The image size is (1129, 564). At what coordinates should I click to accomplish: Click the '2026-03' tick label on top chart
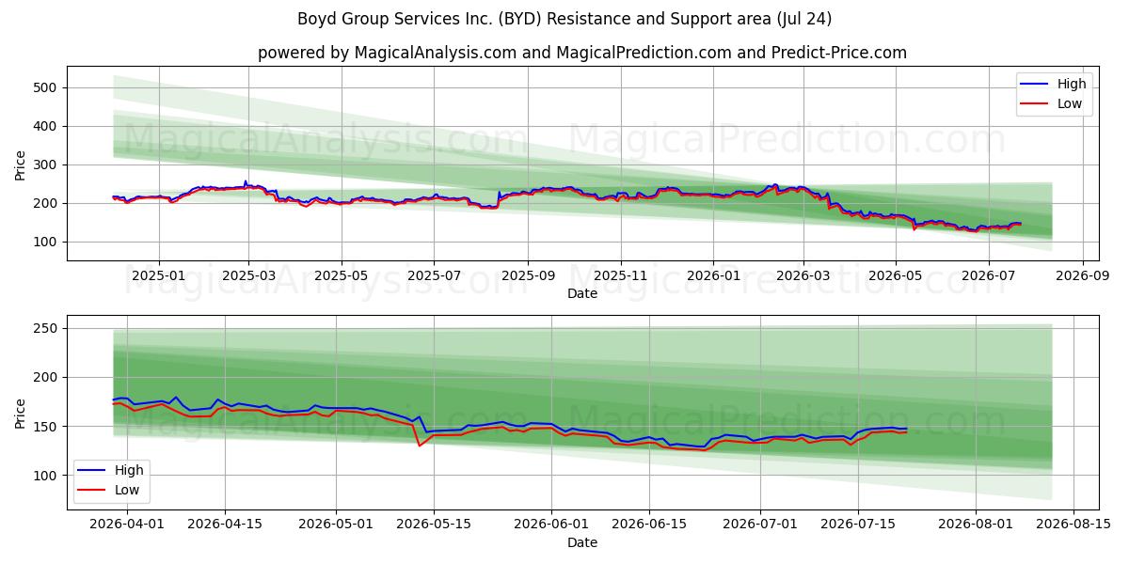pyautogui.click(x=803, y=277)
